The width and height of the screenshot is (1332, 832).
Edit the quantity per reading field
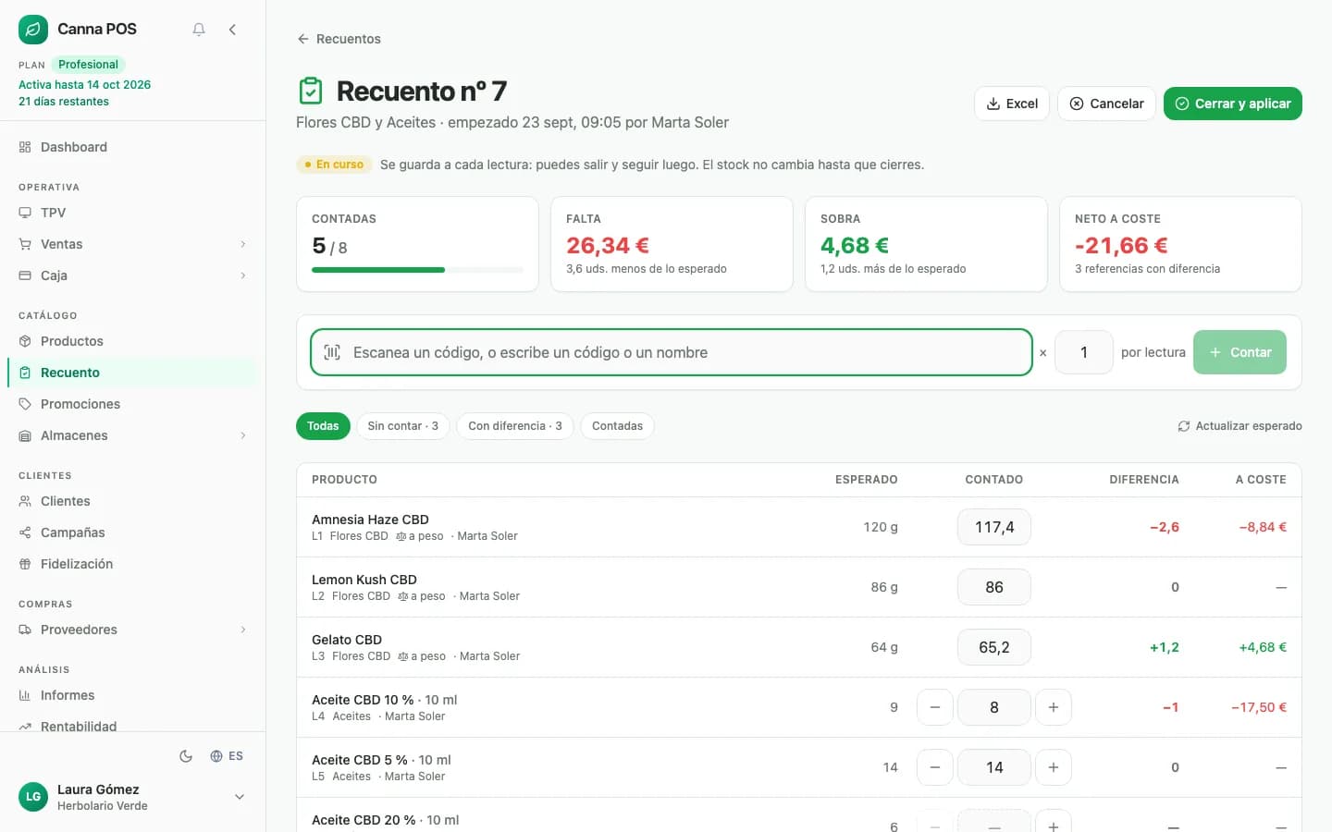[1084, 352]
